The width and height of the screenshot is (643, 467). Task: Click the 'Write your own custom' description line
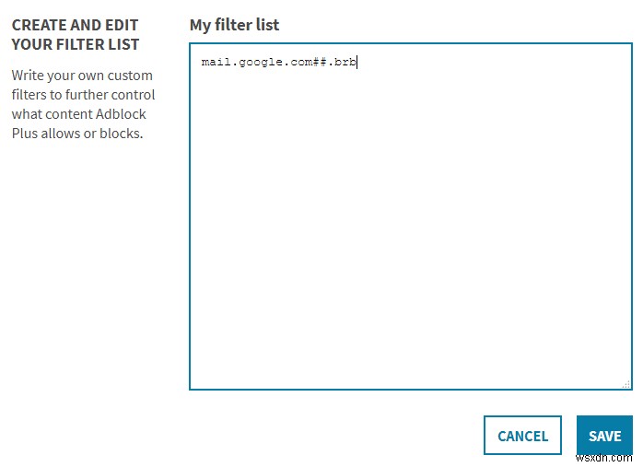[82, 75]
